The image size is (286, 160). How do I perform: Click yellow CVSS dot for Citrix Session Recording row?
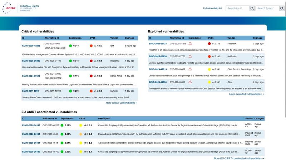(x=209, y=69)
